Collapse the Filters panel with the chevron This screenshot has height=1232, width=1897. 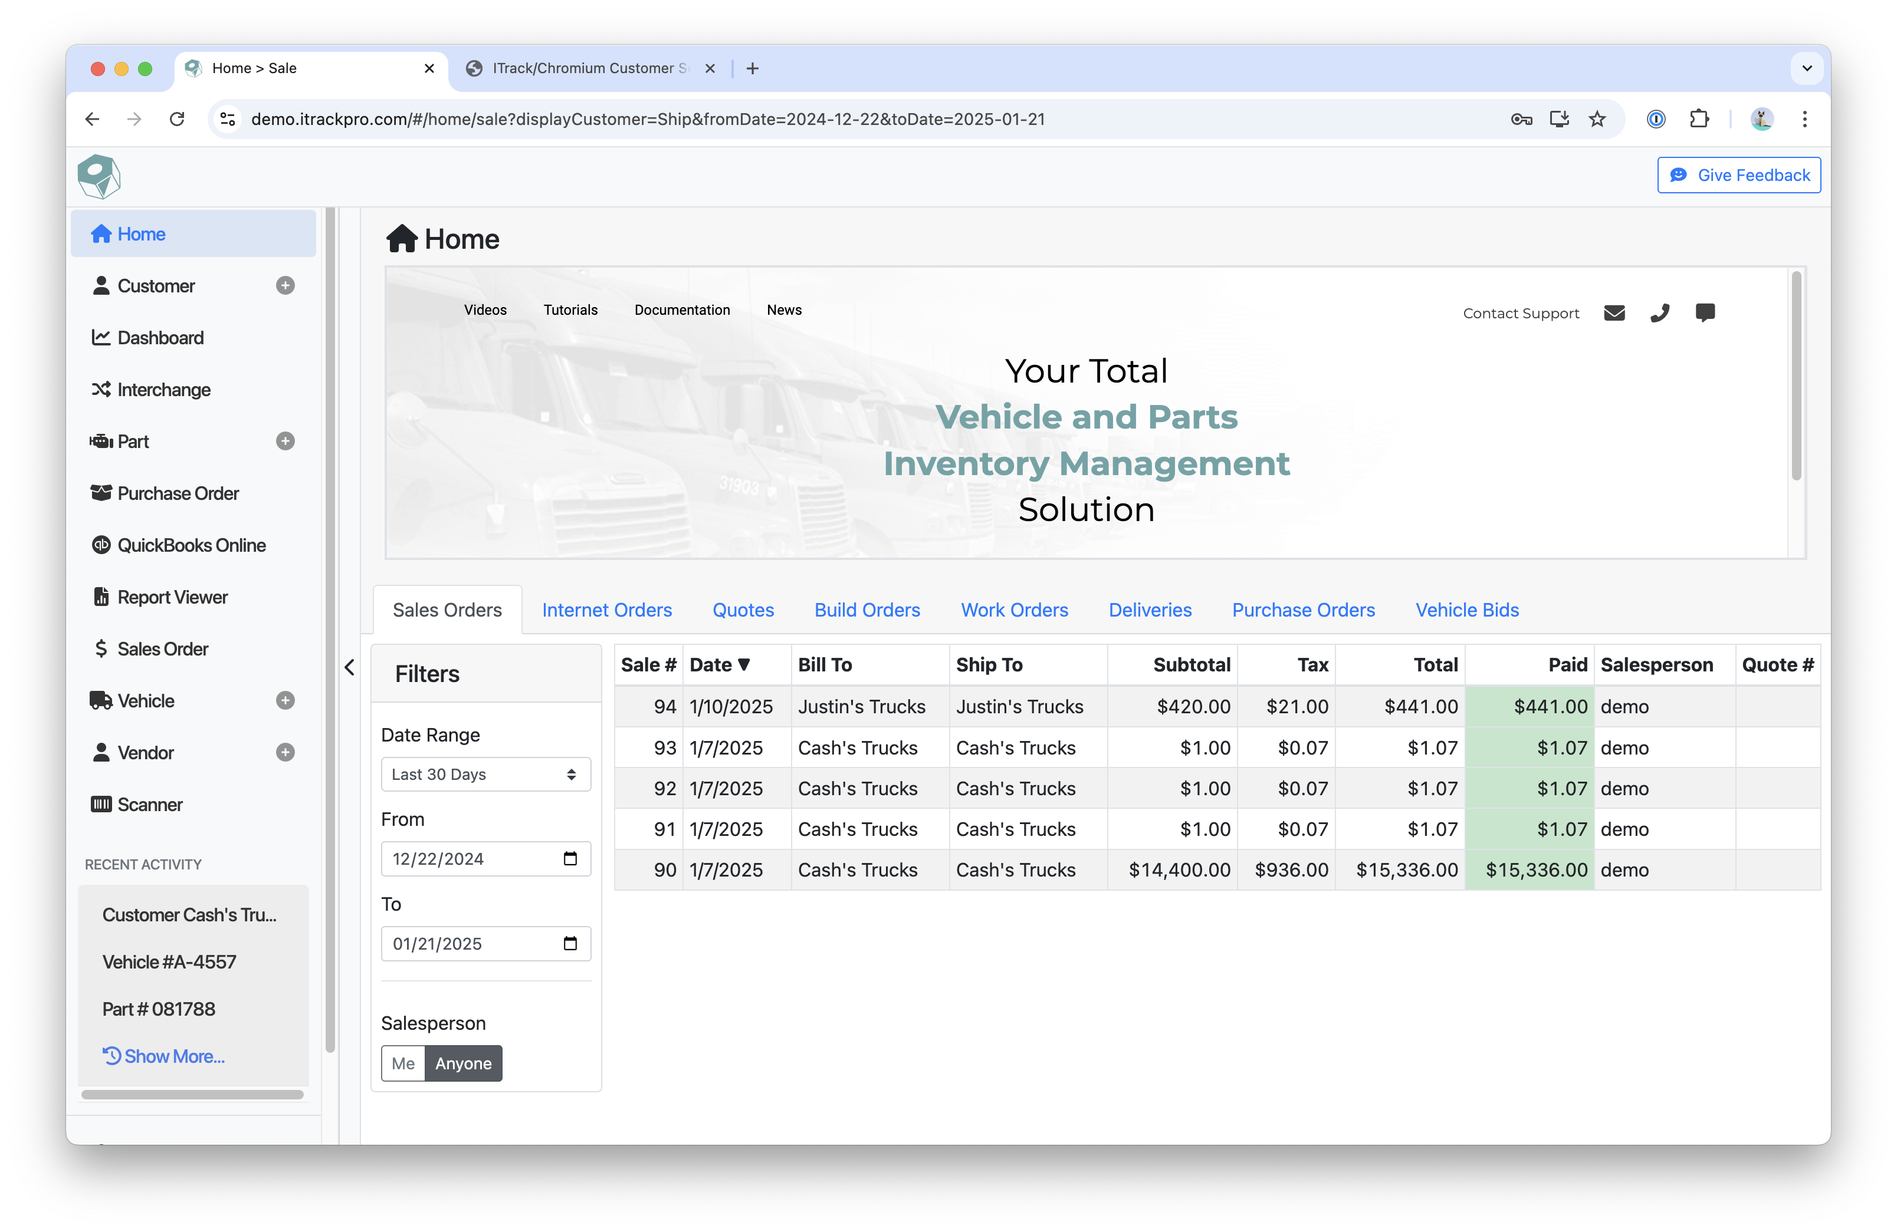(349, 667)
